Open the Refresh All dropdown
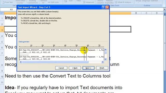 [x=44, y=2]
